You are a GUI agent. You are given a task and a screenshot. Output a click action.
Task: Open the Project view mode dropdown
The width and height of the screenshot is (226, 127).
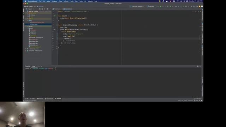pyautogui.click(x=30, y=9)
